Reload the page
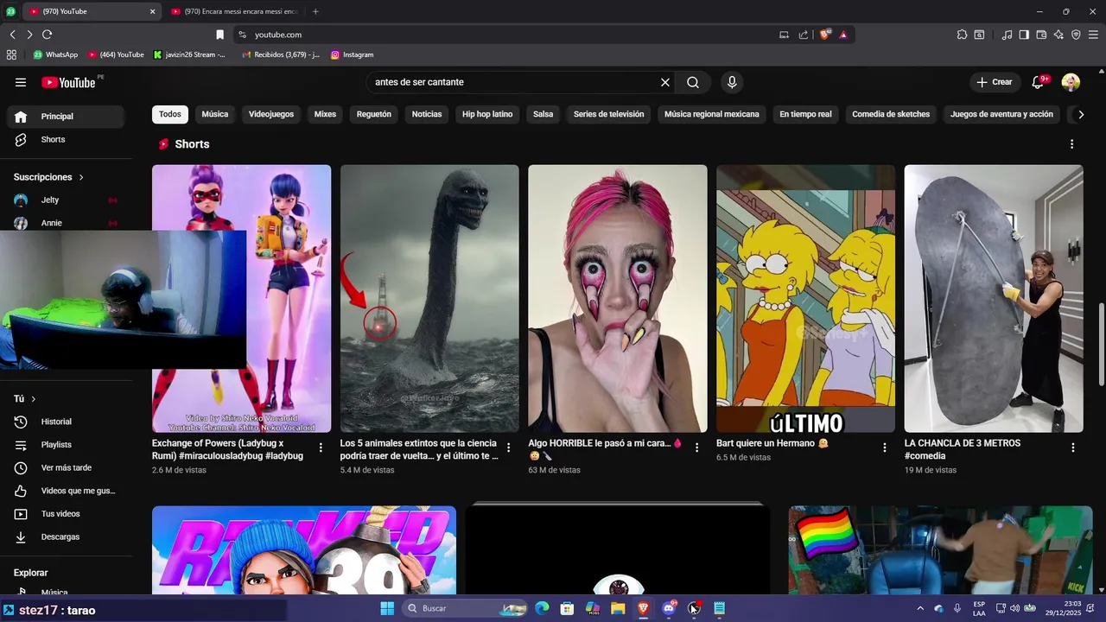The width and height of the screenshot is (1106, 622). coord(47,35)
